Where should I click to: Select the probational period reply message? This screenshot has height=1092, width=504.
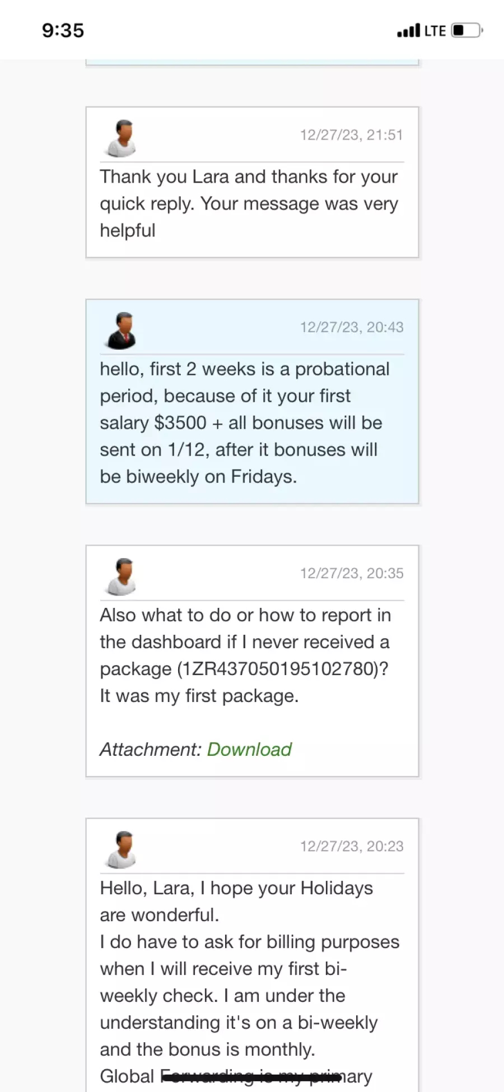point(245,423)
